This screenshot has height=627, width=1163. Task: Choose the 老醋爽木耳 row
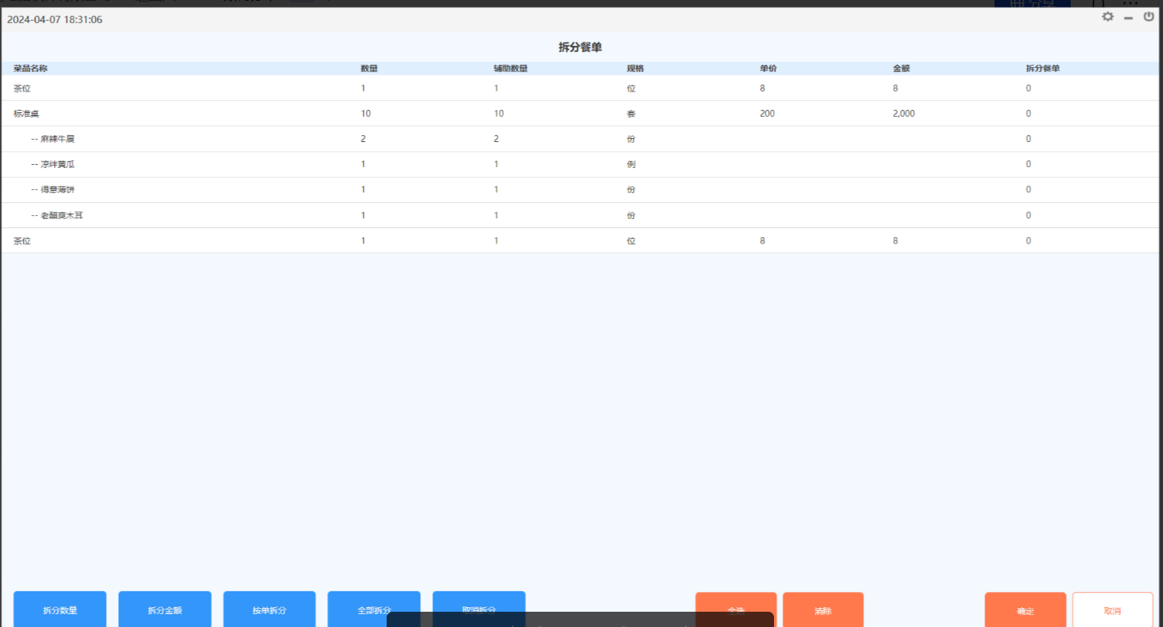tap(61, 215)
